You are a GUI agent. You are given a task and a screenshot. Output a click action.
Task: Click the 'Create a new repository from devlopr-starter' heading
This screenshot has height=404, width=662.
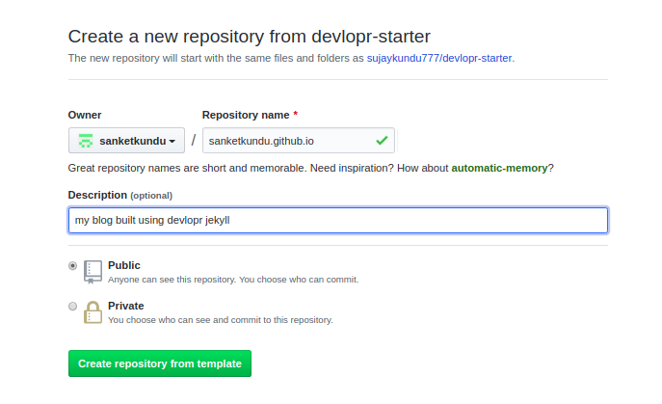click(x=250, y=37)
